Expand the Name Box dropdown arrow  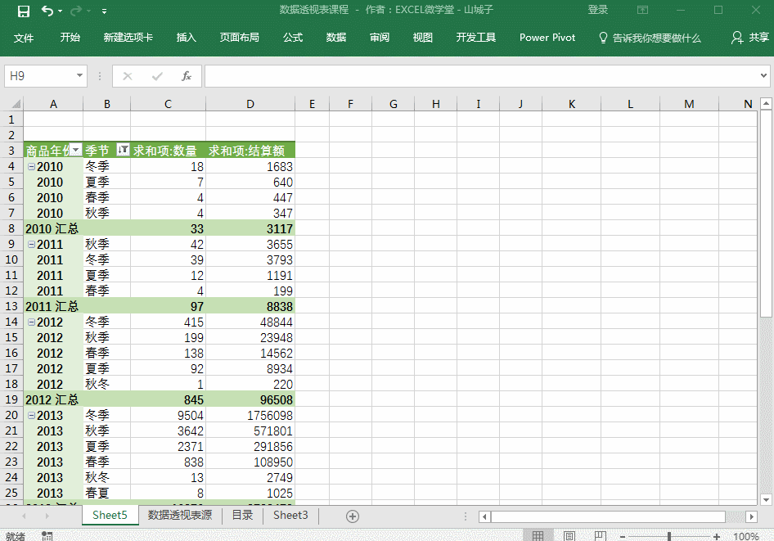(x=79, y=76)
